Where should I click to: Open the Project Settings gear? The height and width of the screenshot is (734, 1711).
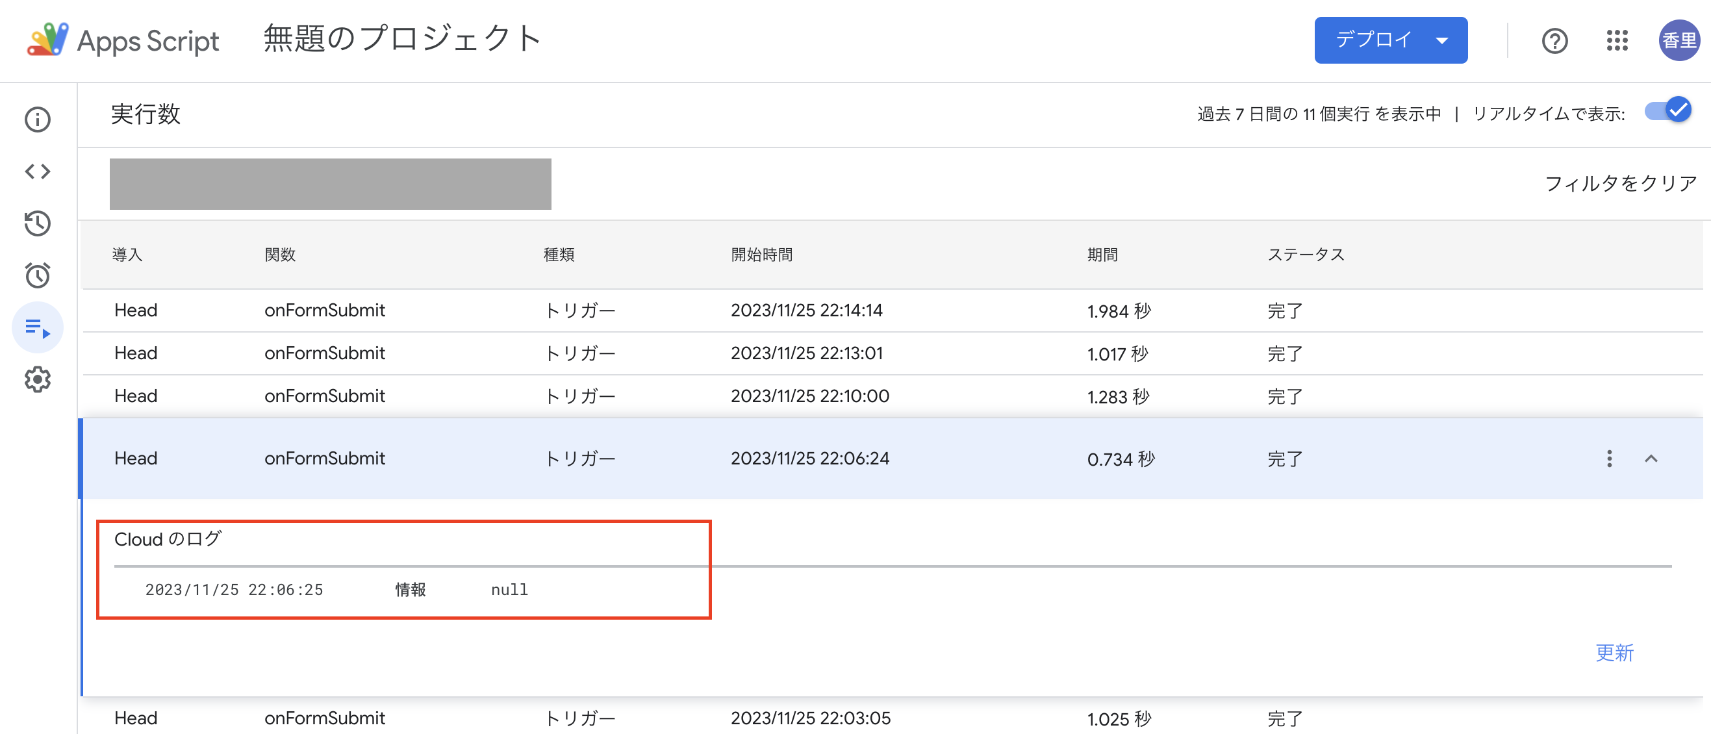pyautogui.click(x=38, y=379)
